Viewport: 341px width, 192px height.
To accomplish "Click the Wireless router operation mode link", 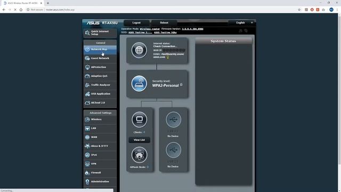I will tap(150, 29).
